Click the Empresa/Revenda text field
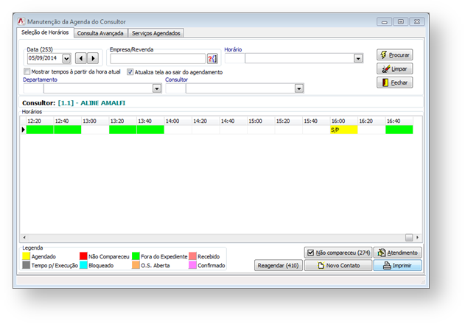The width and height of the screenshot is (465, 324). 158,59
